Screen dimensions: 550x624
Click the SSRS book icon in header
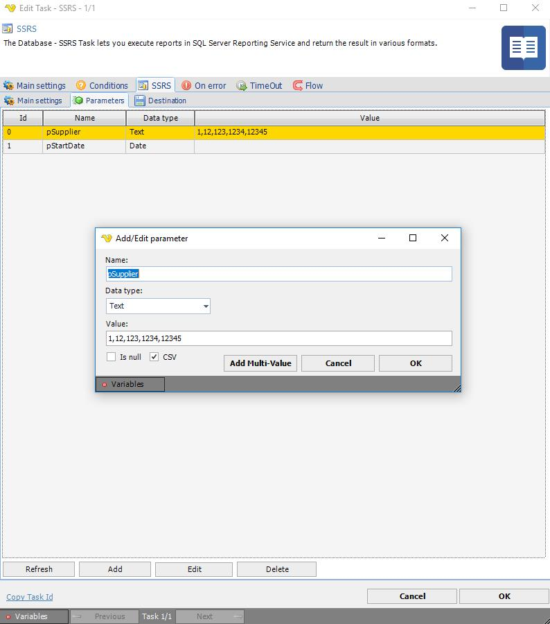click(x=523, y=48)
